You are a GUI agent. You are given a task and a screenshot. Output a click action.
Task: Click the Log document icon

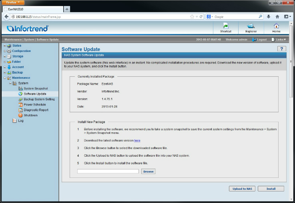pos(14,121)
